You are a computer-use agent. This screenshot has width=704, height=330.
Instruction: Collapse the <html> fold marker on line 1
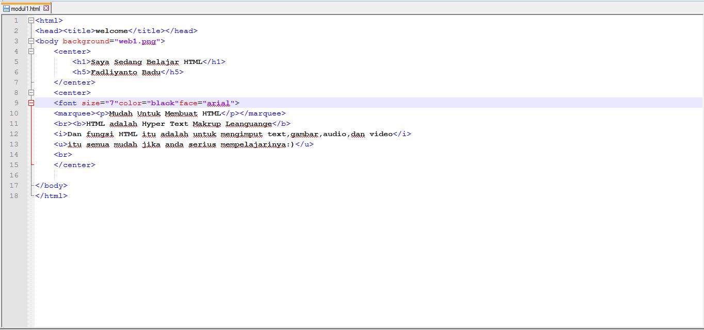point(31,20)
